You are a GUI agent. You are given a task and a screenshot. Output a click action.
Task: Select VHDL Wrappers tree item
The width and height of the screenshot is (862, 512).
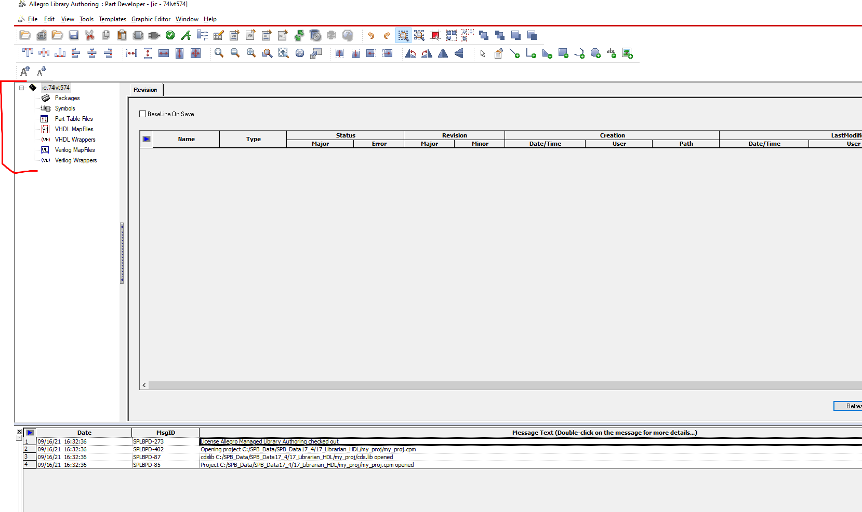[75, 140]
